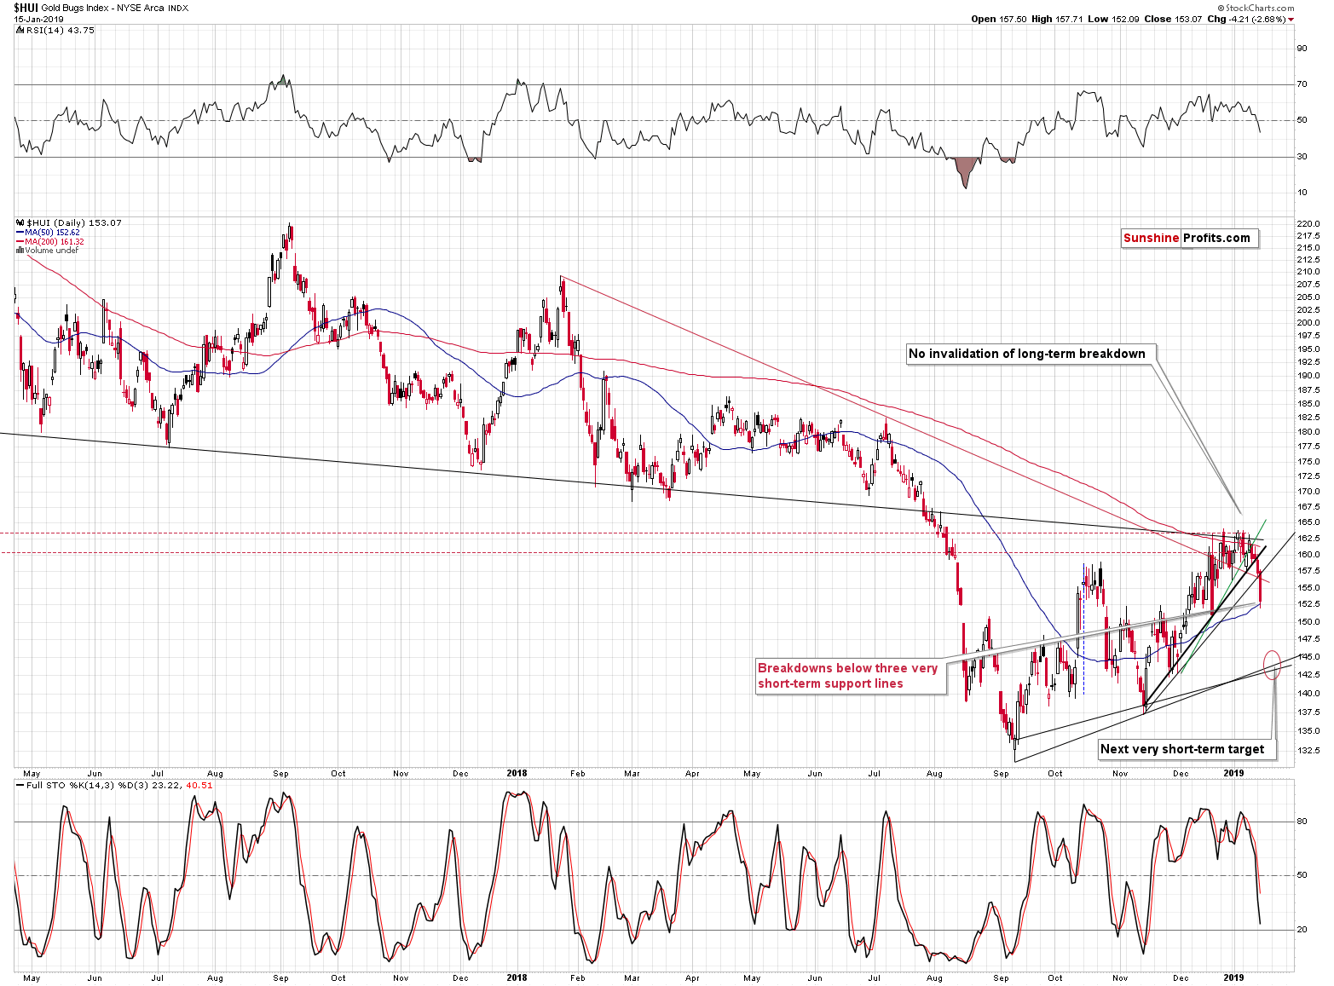The image size is (1334, 986).
Task: Click the RSI line icon beside RSI(14)
Action: point(20,30)
